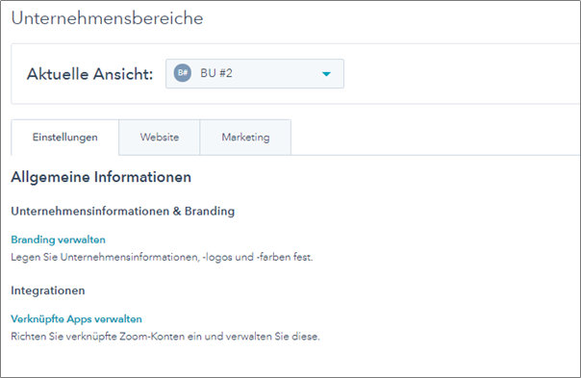The width and height of the screenshot is (581, 378).
Task: Open the Website tab
Action: (x=160, y=138)
